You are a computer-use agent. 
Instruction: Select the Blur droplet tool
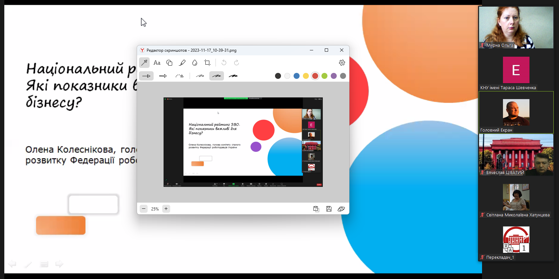point(195,63)
